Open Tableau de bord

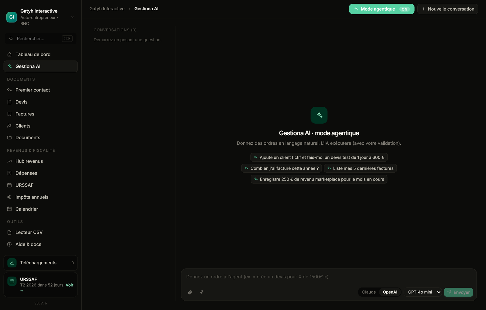(x=40, y=54)
